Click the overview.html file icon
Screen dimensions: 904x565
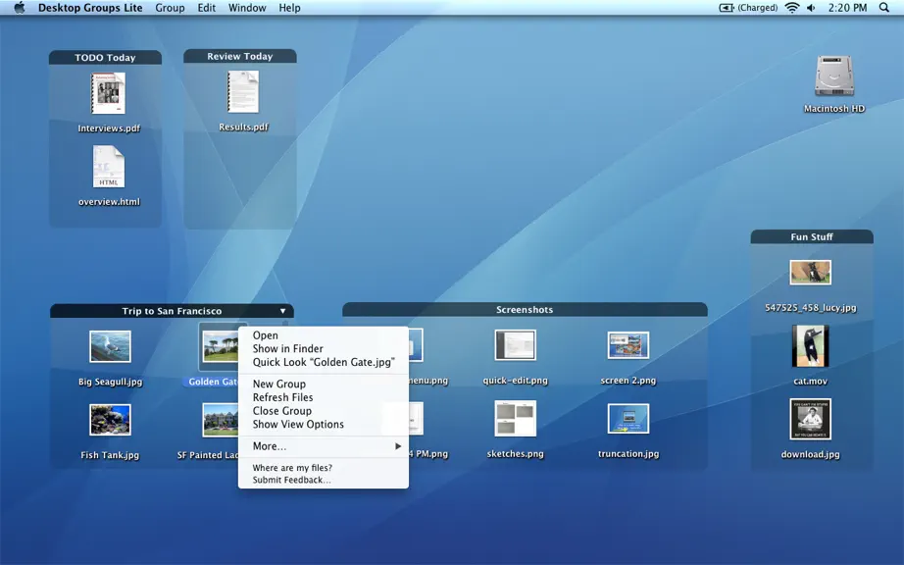(109, 167)
